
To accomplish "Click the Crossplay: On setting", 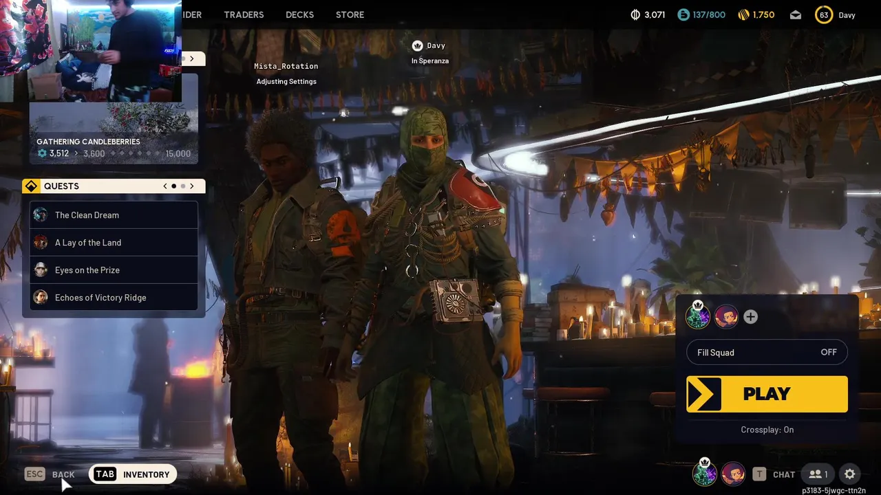I will (767, 430).
